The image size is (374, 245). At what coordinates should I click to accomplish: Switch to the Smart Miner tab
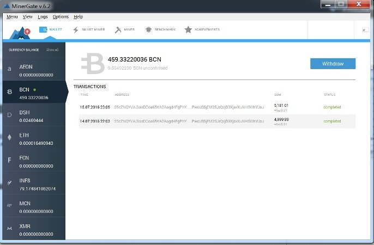89,30
